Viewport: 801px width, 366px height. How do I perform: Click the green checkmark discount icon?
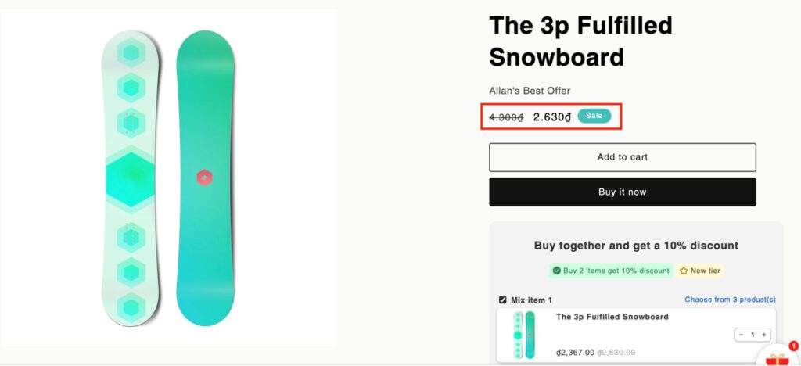tap(556, 271)
